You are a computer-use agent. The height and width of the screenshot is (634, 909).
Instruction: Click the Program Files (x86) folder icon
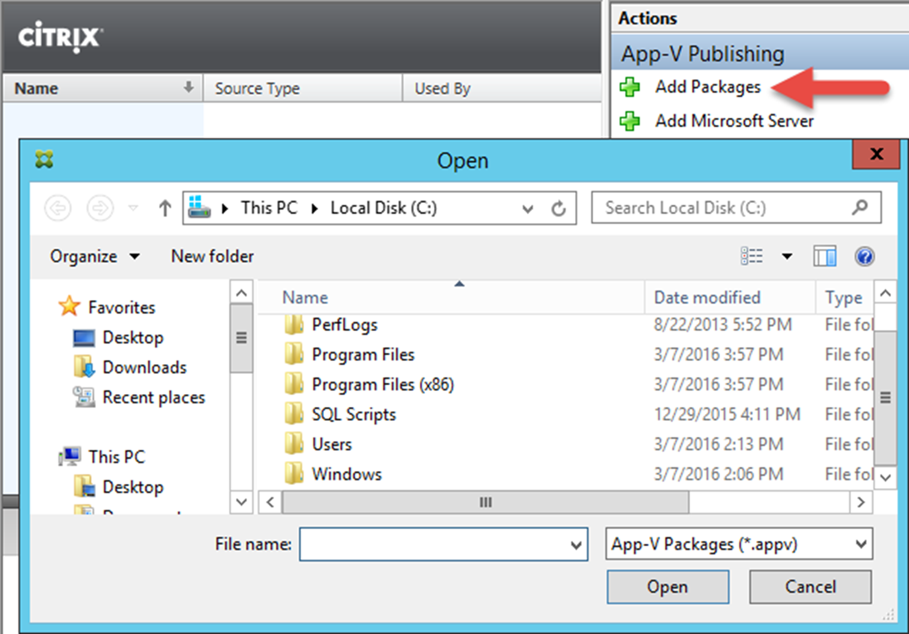click(294, 384)
